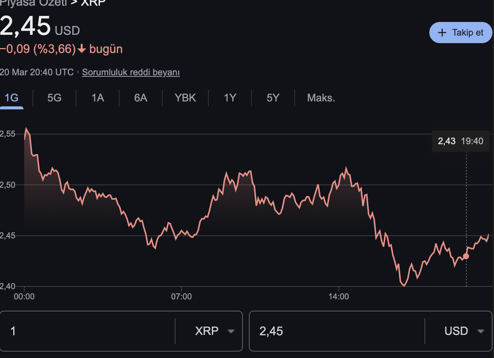Open the Sorumluluk reddi beyanı link
This screenshot has width=494, height=358.
click(131, 72)
